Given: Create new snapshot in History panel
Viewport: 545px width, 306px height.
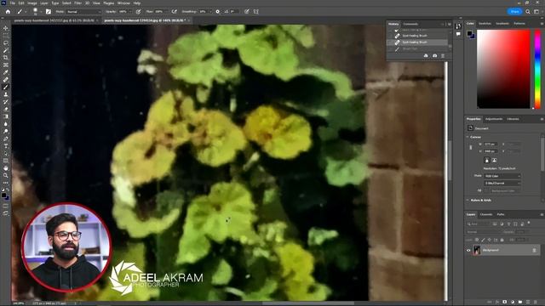Looking at the screenshot, I should point(434,56).
